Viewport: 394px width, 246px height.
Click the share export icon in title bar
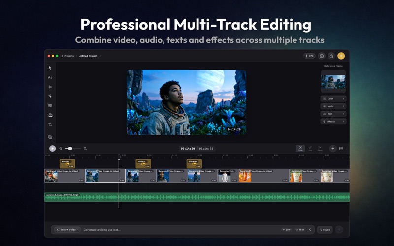pos(331,56)
